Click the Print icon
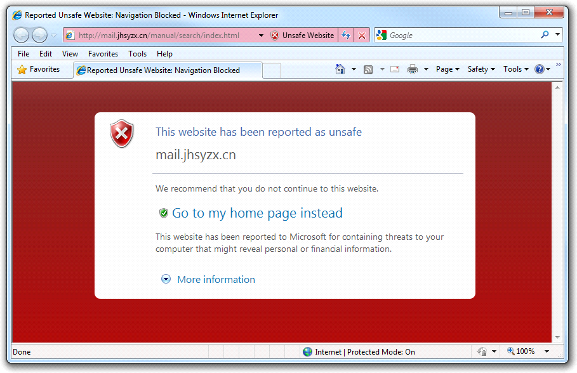The image size is (577, 373). click(413, 69)
